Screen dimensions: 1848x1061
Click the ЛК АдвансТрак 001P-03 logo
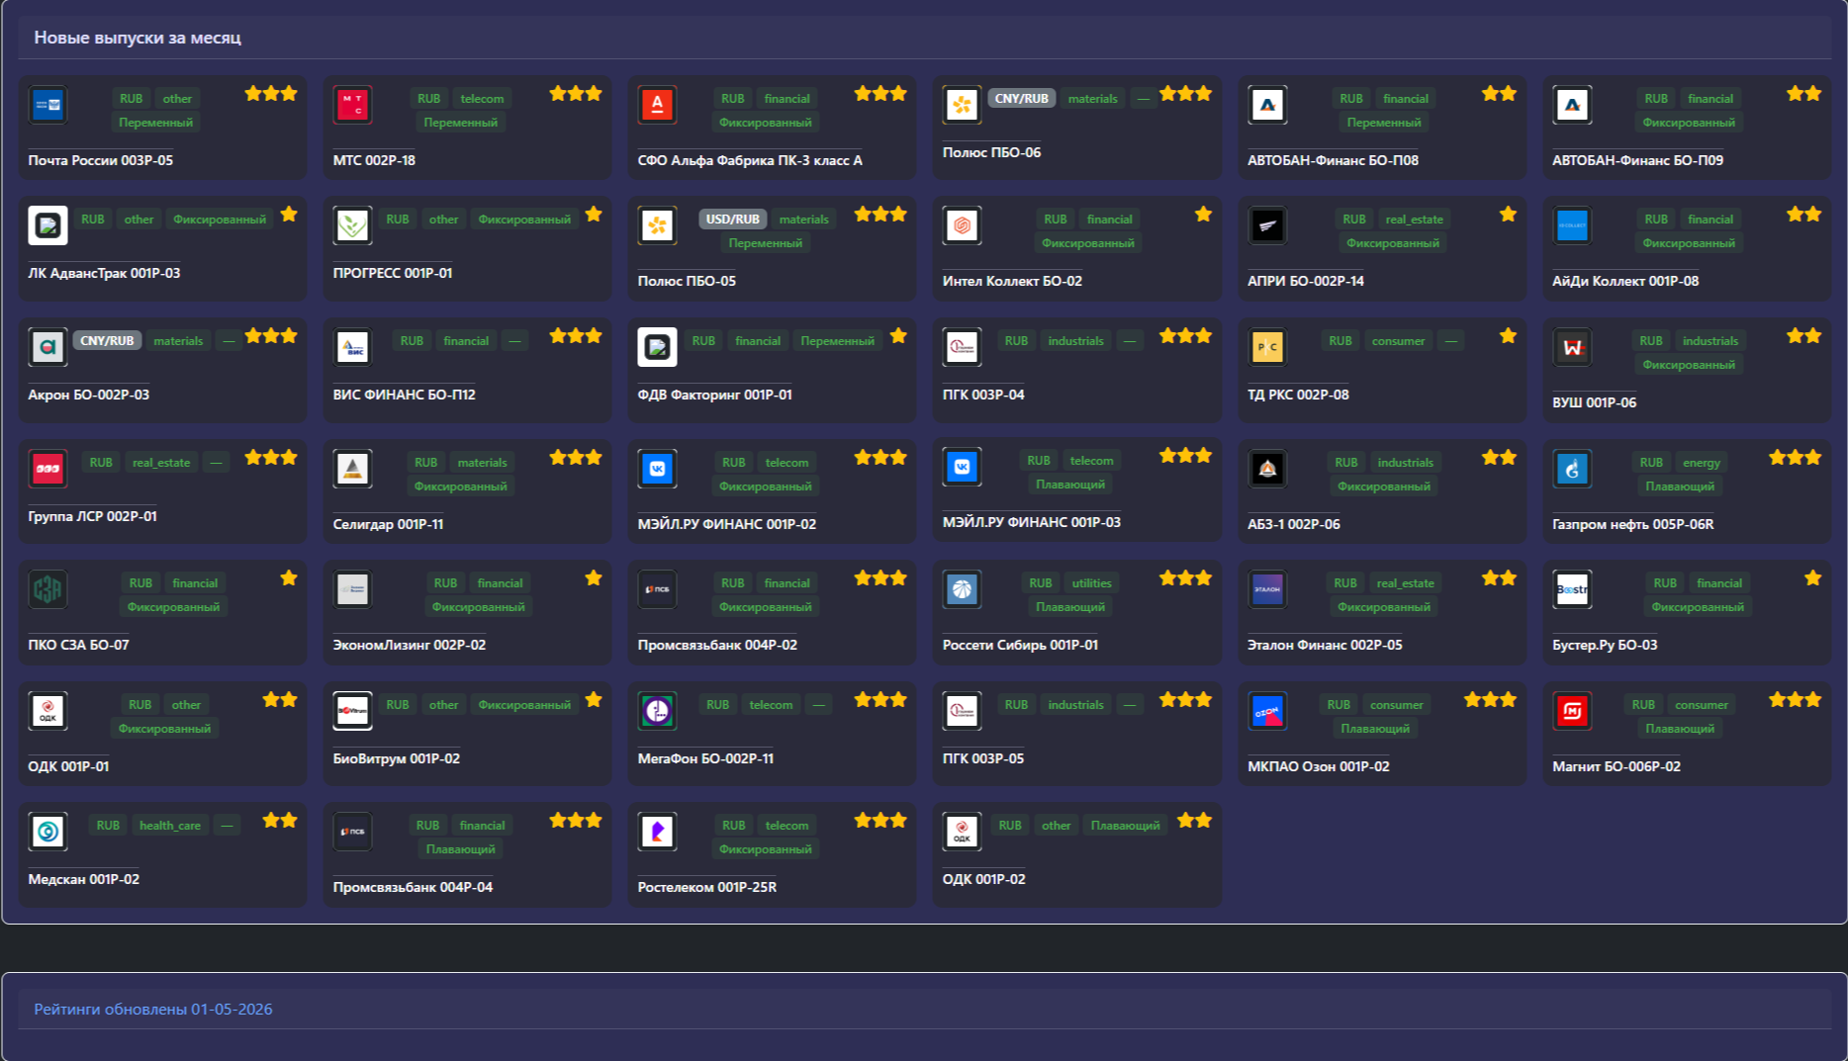(47, 225)
